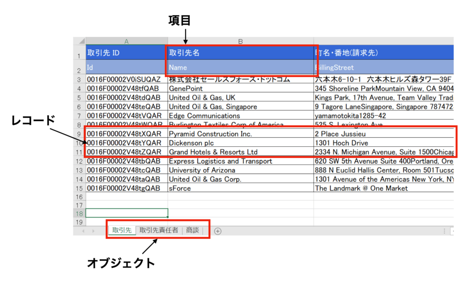Click the select-all corner triangle

(82, 41)
